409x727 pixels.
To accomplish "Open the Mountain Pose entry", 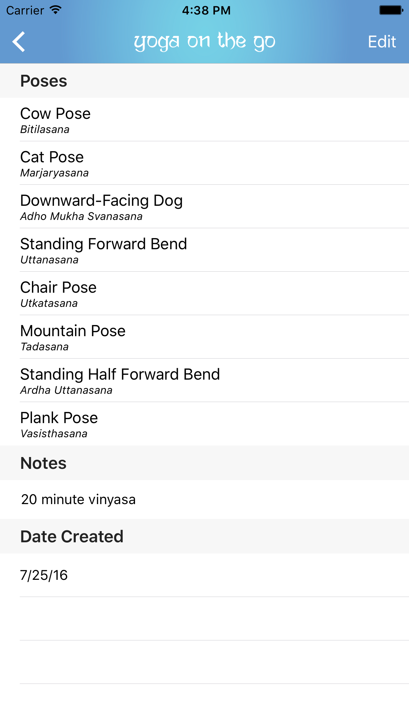I will coord(204,337).
